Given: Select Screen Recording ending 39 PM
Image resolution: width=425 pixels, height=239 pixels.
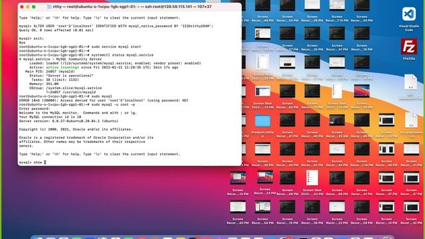Looking at the screenshot, I should coord(361,92).
